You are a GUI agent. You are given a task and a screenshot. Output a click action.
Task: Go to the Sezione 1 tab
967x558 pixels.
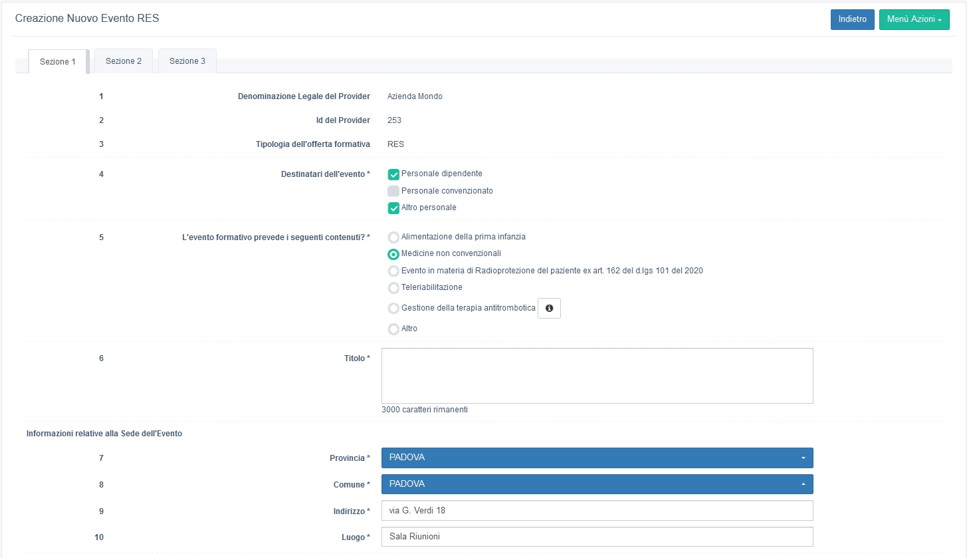pyautogui.click(x=58, y=62)
